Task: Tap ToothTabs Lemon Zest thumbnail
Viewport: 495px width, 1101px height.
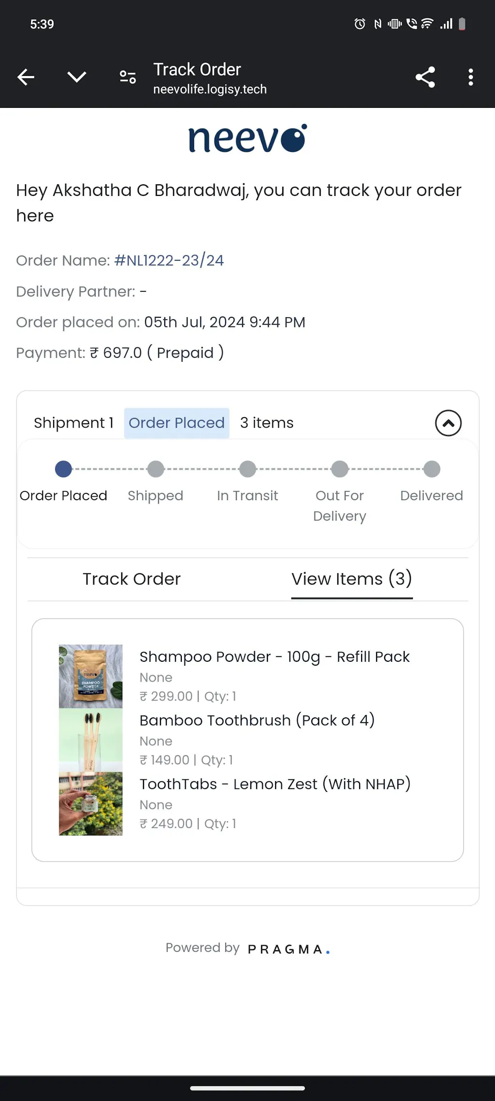Action: coord(91,804)
